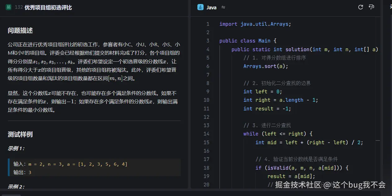Viewport: 392px width, 196px height.
Task: Click the scrollbar at the problem panel's edge
Action: tap(187, 93)
